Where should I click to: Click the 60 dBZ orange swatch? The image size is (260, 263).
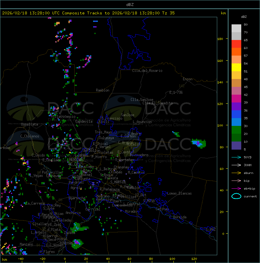pyautogui.click(x=236, y=52)
